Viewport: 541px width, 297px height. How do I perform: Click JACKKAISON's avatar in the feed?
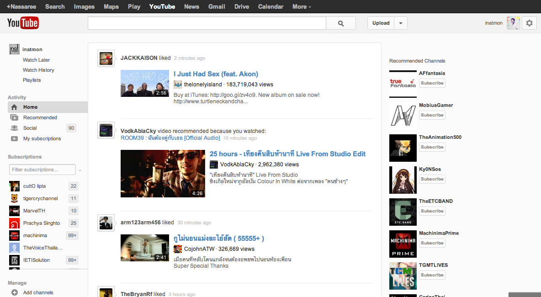106,58
